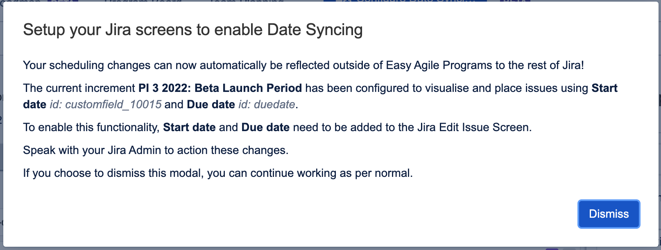Click the bold 'PI 3 2022: Beta Launch Period' text
Viewport: 661px width, 250px height.
coord(220,88)
